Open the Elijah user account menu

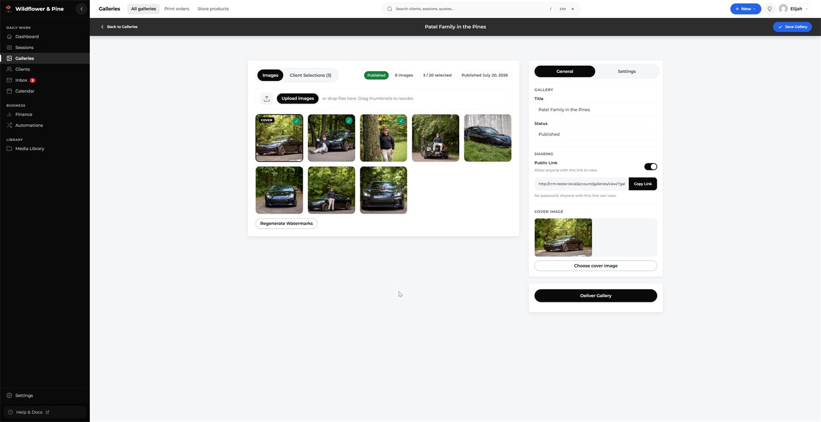pos(793,9)
